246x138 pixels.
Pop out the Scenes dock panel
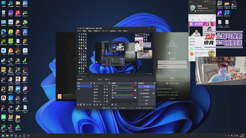[x=91, y=83]
